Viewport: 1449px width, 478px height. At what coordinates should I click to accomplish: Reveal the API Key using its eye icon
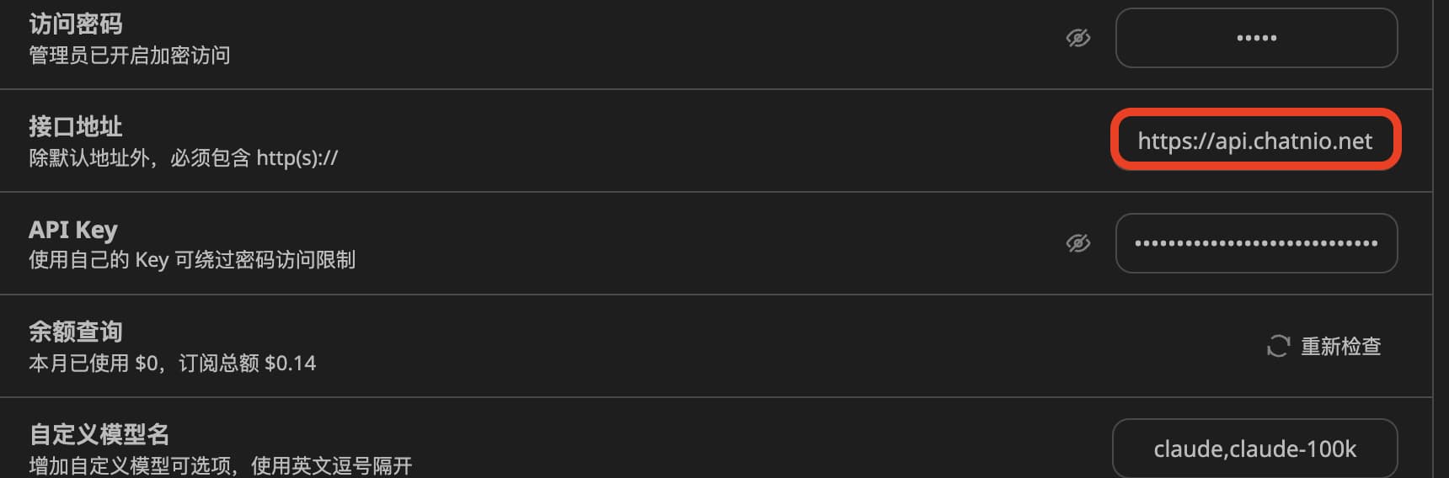pyautogui.click(x=1077, y=243)
